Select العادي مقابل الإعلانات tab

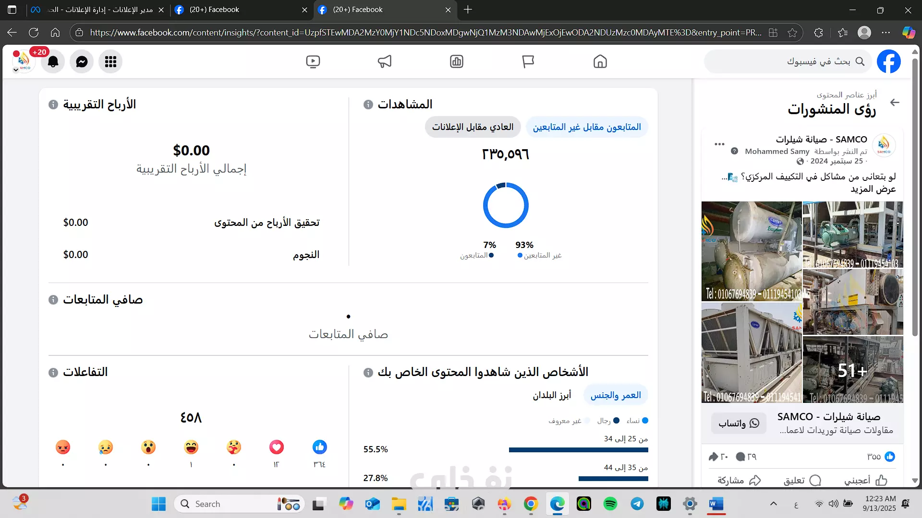[x=473, y=127]
